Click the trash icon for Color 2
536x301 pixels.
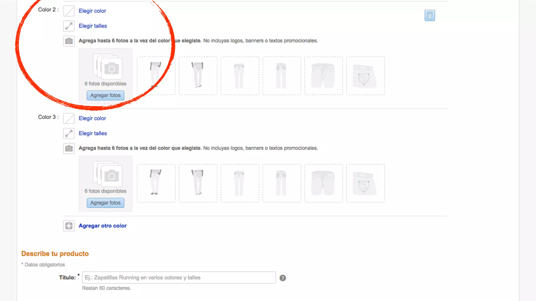(429, 15)
